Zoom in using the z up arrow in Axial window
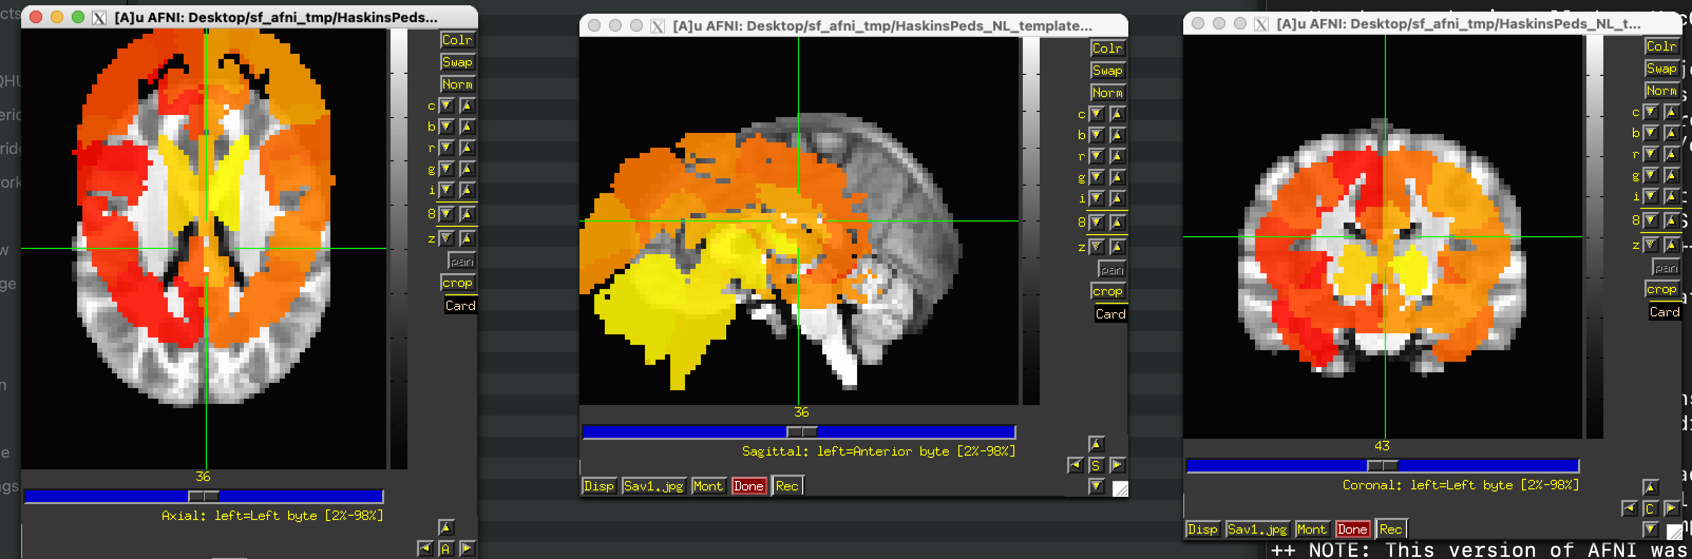This screenshot has width=1692, height=559. [x=467, y=238]
